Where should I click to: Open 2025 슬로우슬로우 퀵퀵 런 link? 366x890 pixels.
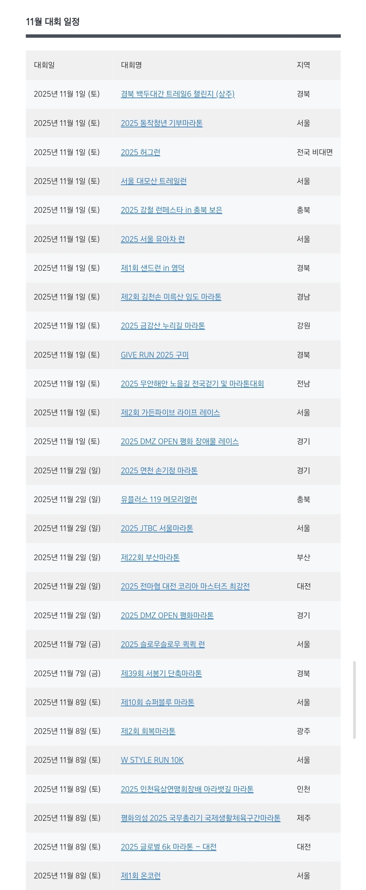point(162,644)
